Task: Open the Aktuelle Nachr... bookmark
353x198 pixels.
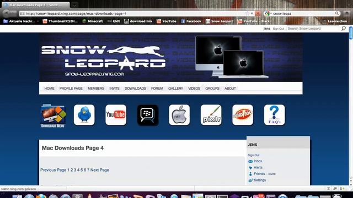Action: [x=20, y=21]
